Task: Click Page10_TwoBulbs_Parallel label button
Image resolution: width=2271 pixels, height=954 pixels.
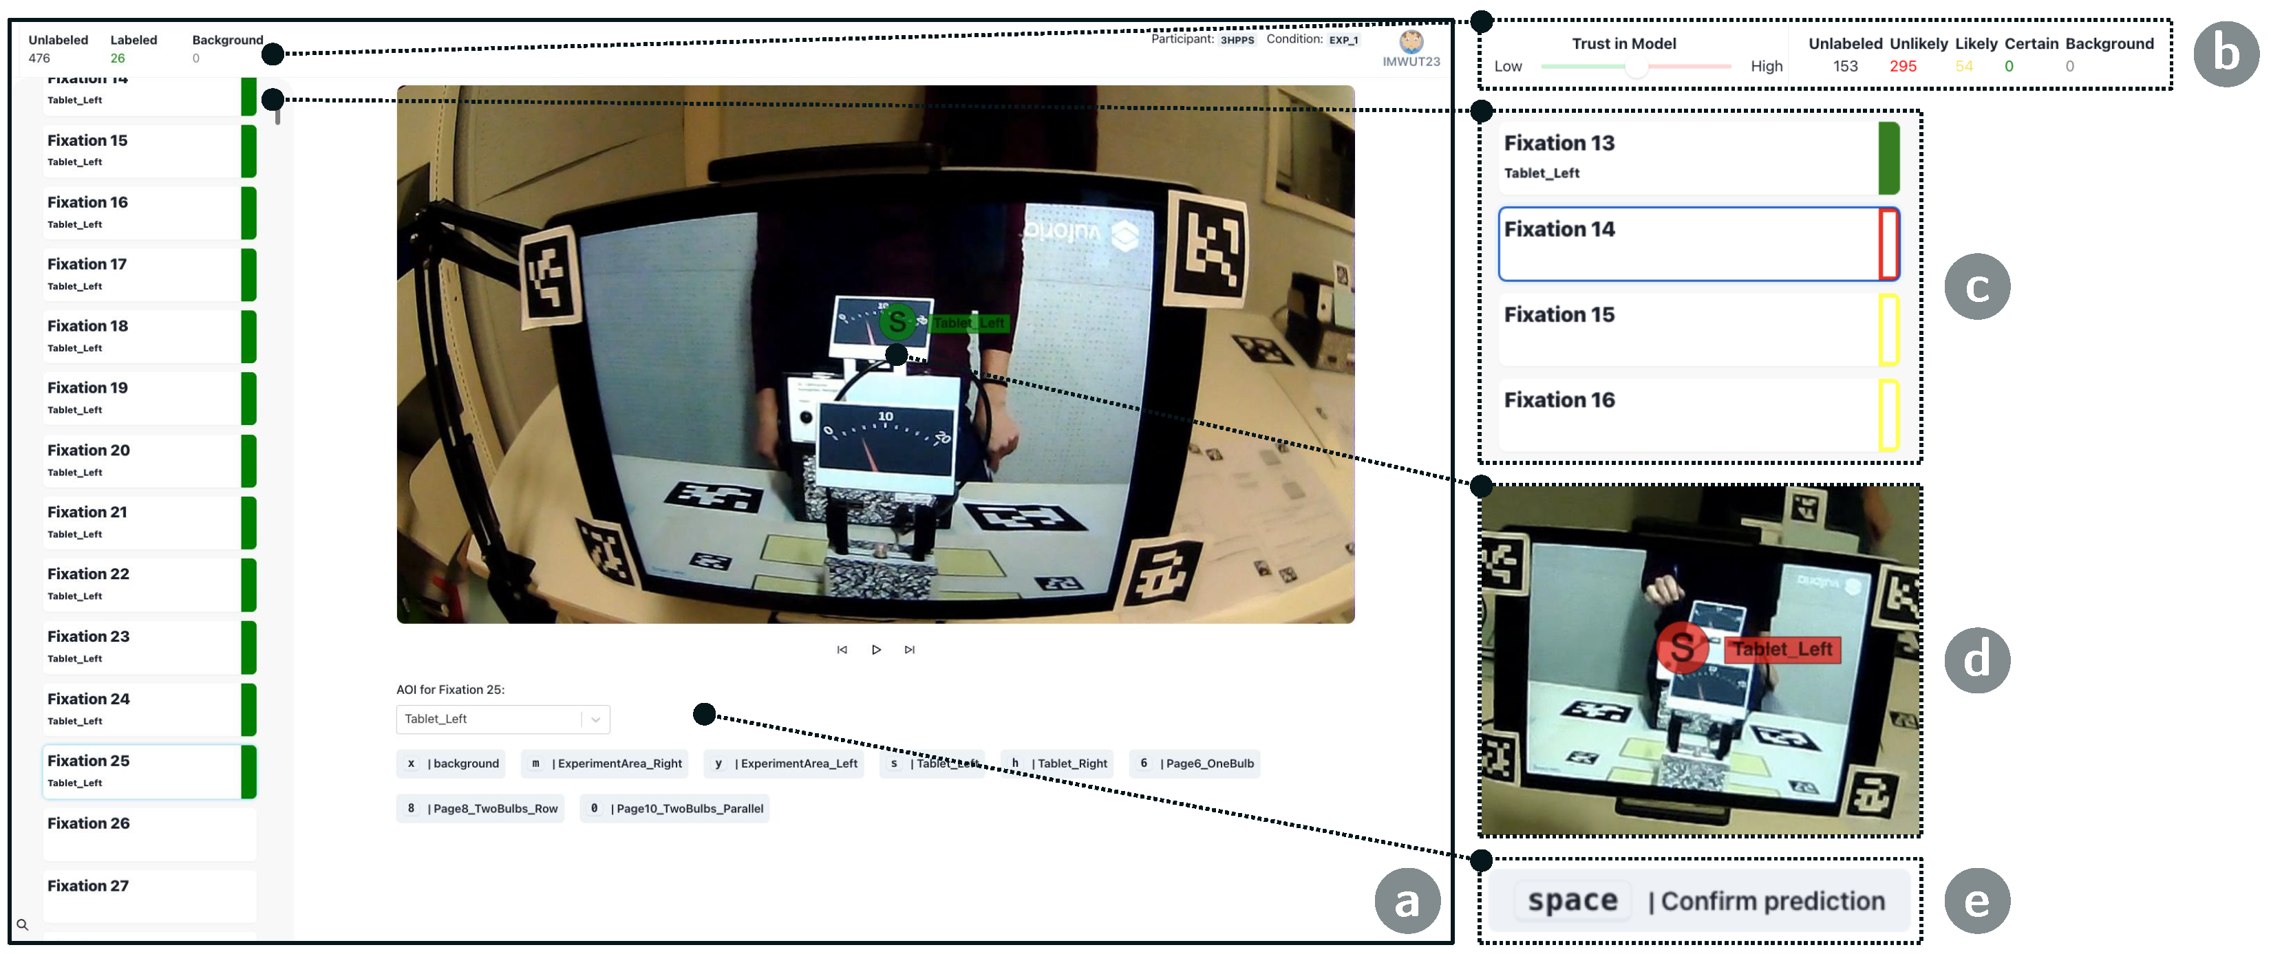Action: (x=674, y=807)
